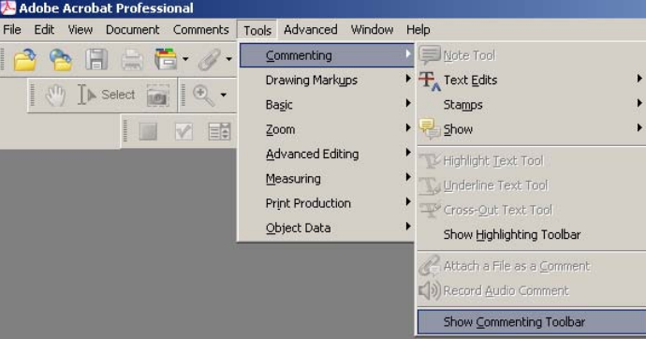The image size is (646, 339).
Task: Choose Show Commenting Toolbar
Action: click(532, 322)
